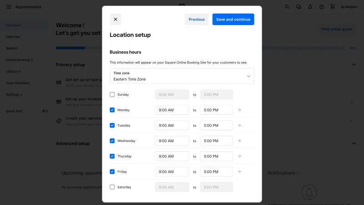Screen dimensions: 364x205
Task: Dismiss the Set up your location step
Action: tap(351, 102)
